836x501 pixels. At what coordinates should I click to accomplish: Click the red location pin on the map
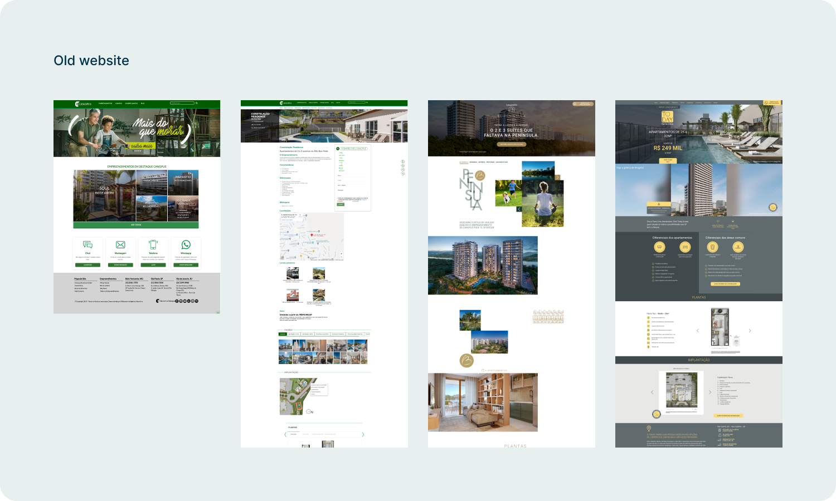tap(312, 235)
